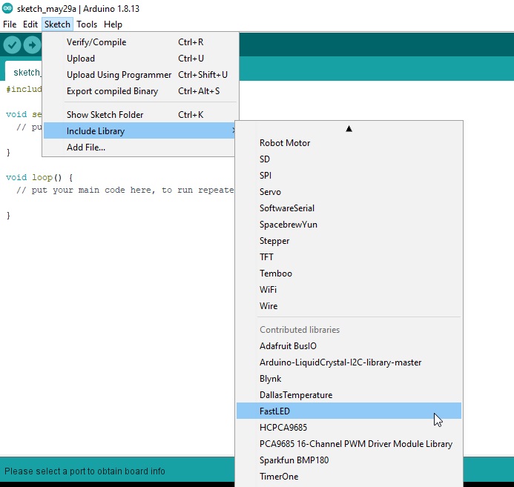Include the SpacebrewYun library
This screenshot has width=514, height=487.
349,225
